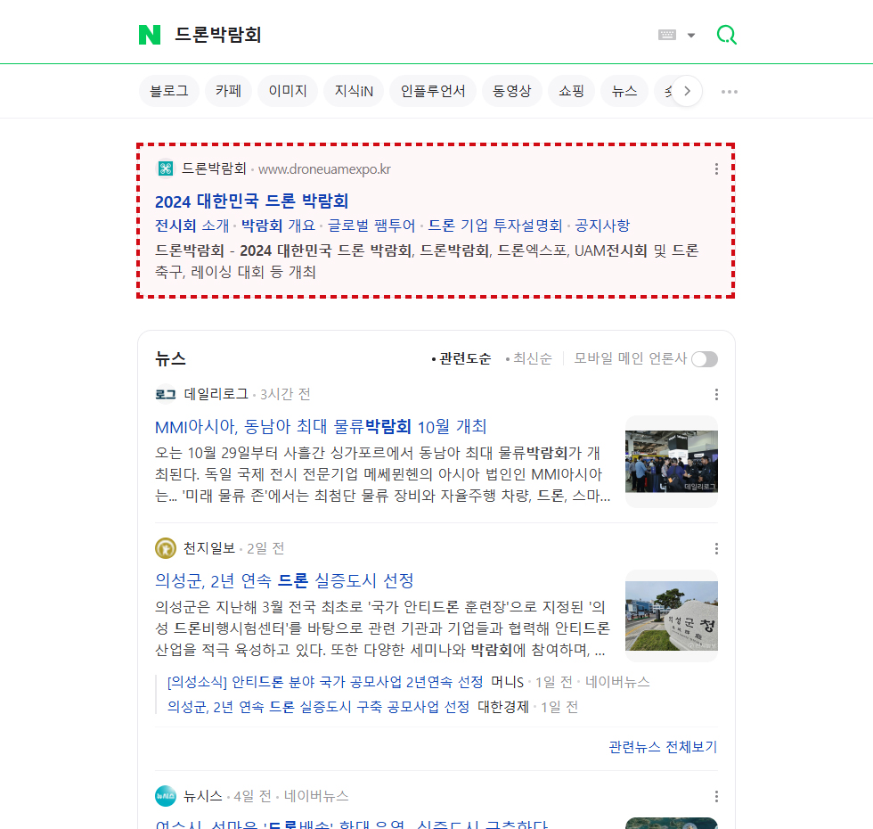Screen dimensions: 873x829
Task: Open the 데일리로그 publisher name
Action: pos(216,394)
